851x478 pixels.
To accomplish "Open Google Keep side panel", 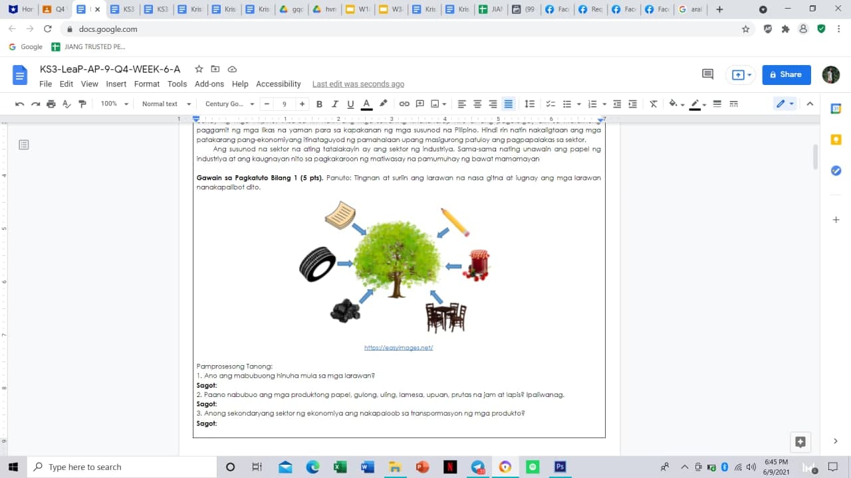I will pyautogui.click(x=836, y=139).
